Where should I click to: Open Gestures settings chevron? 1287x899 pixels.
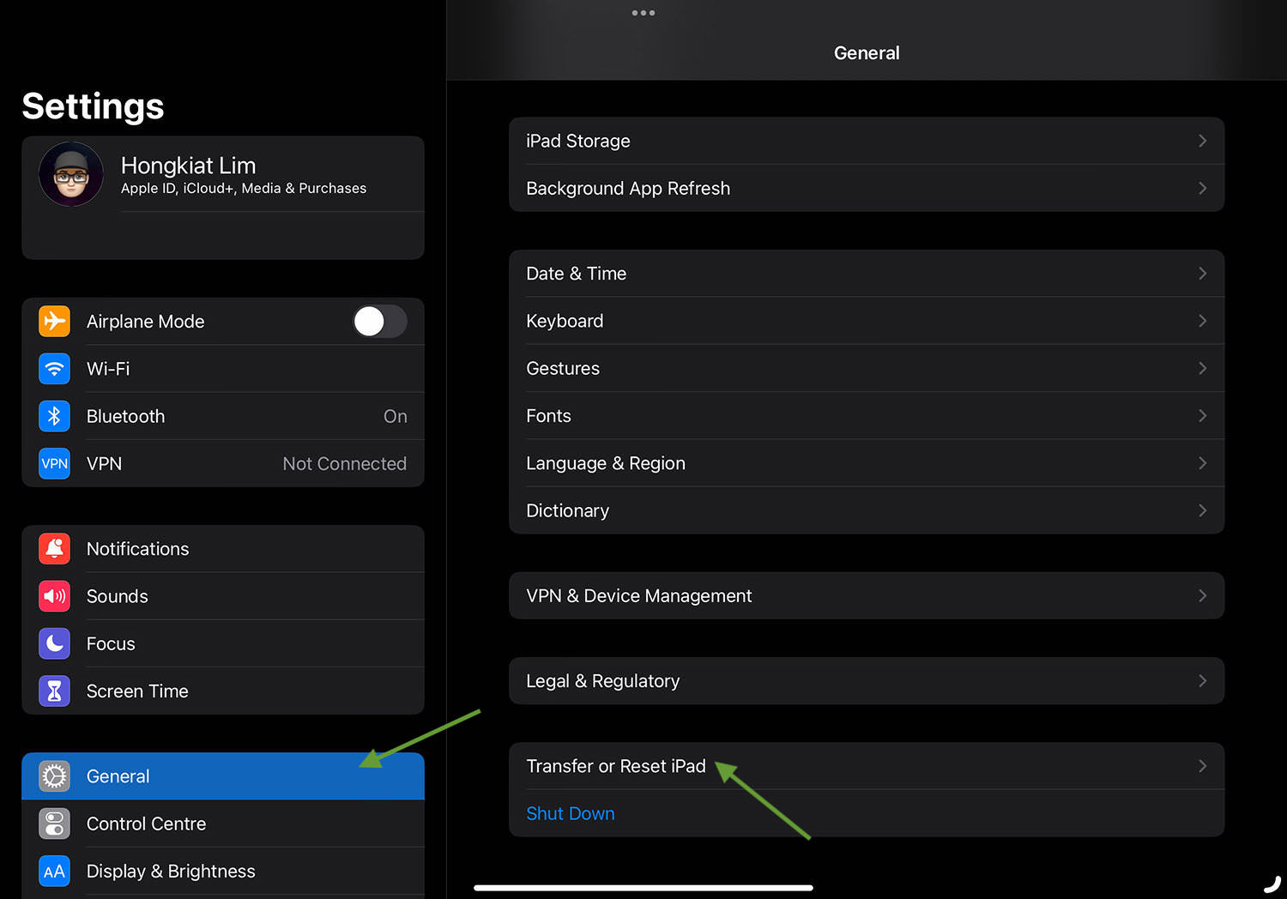coord(1202,368)
